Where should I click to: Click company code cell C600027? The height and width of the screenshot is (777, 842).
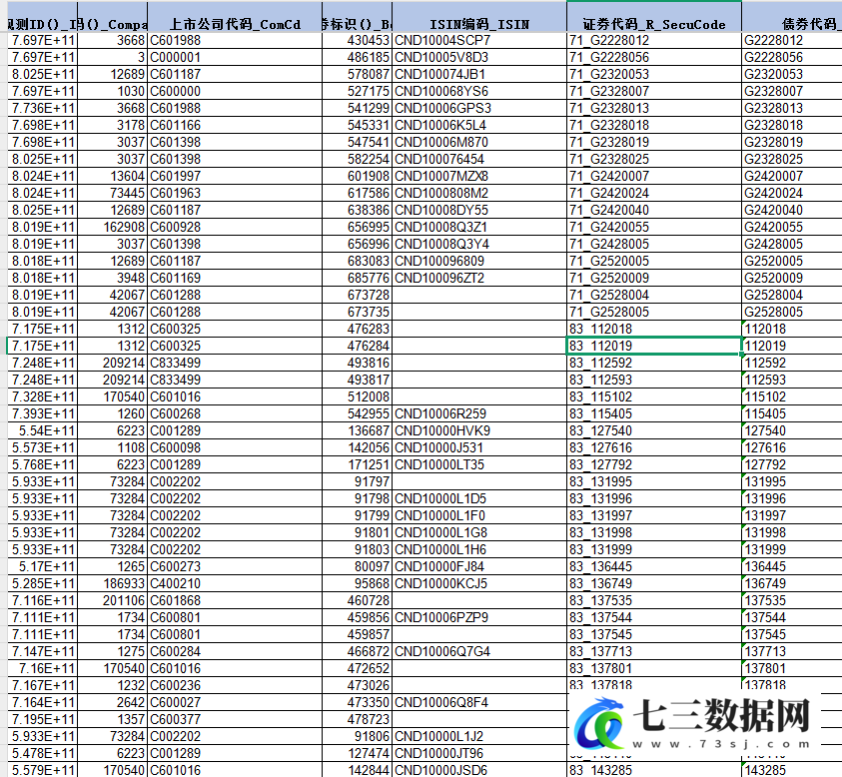coord(235,702)
